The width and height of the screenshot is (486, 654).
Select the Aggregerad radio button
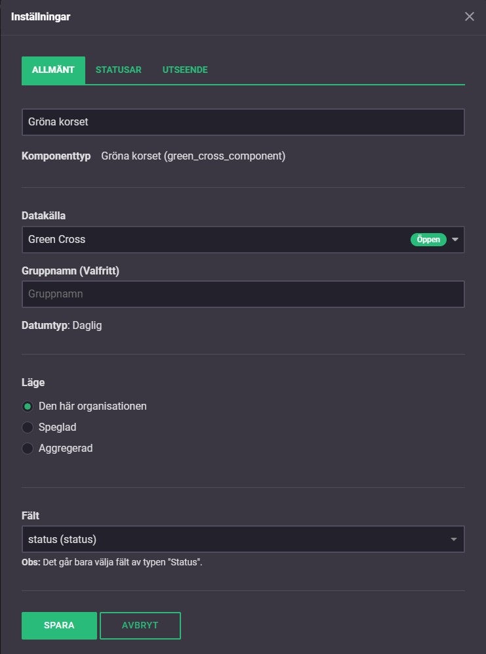pyautogui.click(x=28, y=448)
